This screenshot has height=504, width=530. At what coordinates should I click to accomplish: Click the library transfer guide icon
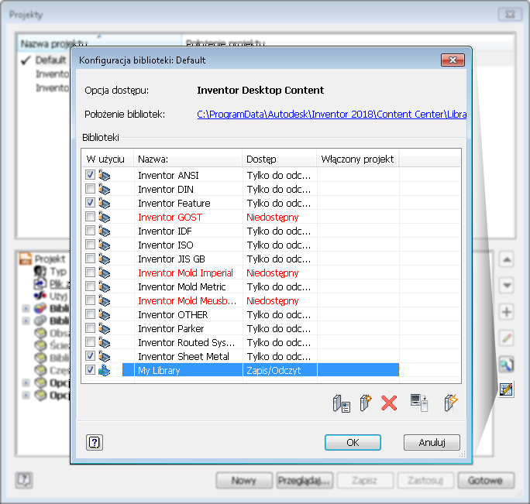coord(419,403)
